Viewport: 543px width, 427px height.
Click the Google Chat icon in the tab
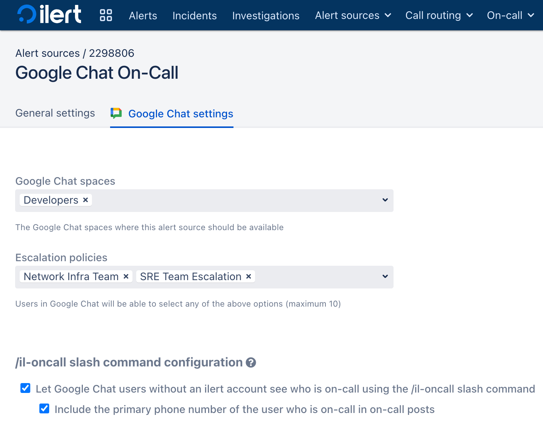tap(116, 113)
